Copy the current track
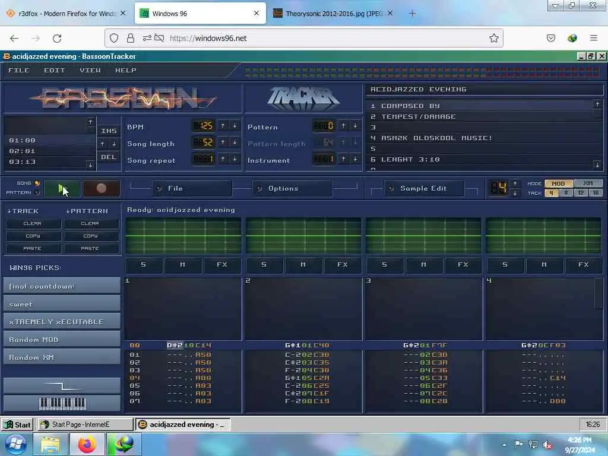 (x=33, y=236)
